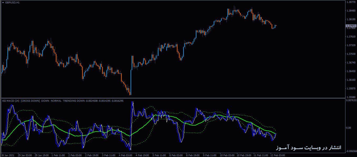Click price level 1.37320 on price axis
357x157 pixels.
(x=351, y=45)
